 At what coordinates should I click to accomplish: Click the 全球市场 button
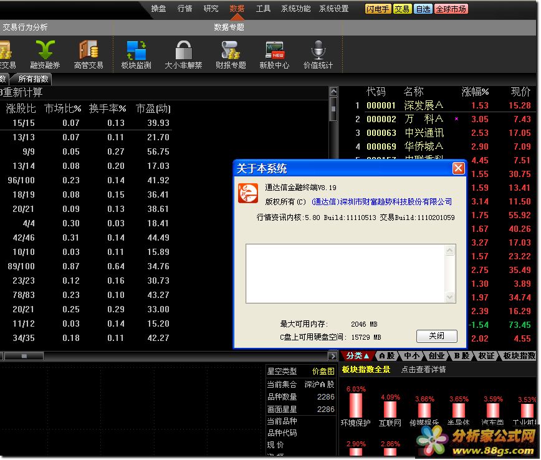coord(451,9)
